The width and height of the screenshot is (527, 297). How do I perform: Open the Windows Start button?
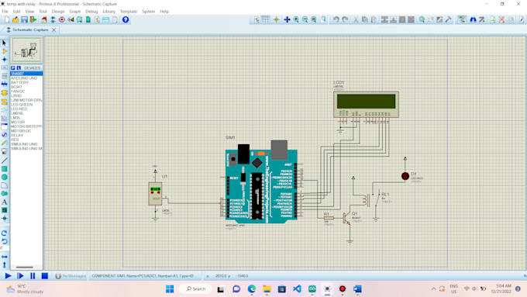(x=170, y=289)
